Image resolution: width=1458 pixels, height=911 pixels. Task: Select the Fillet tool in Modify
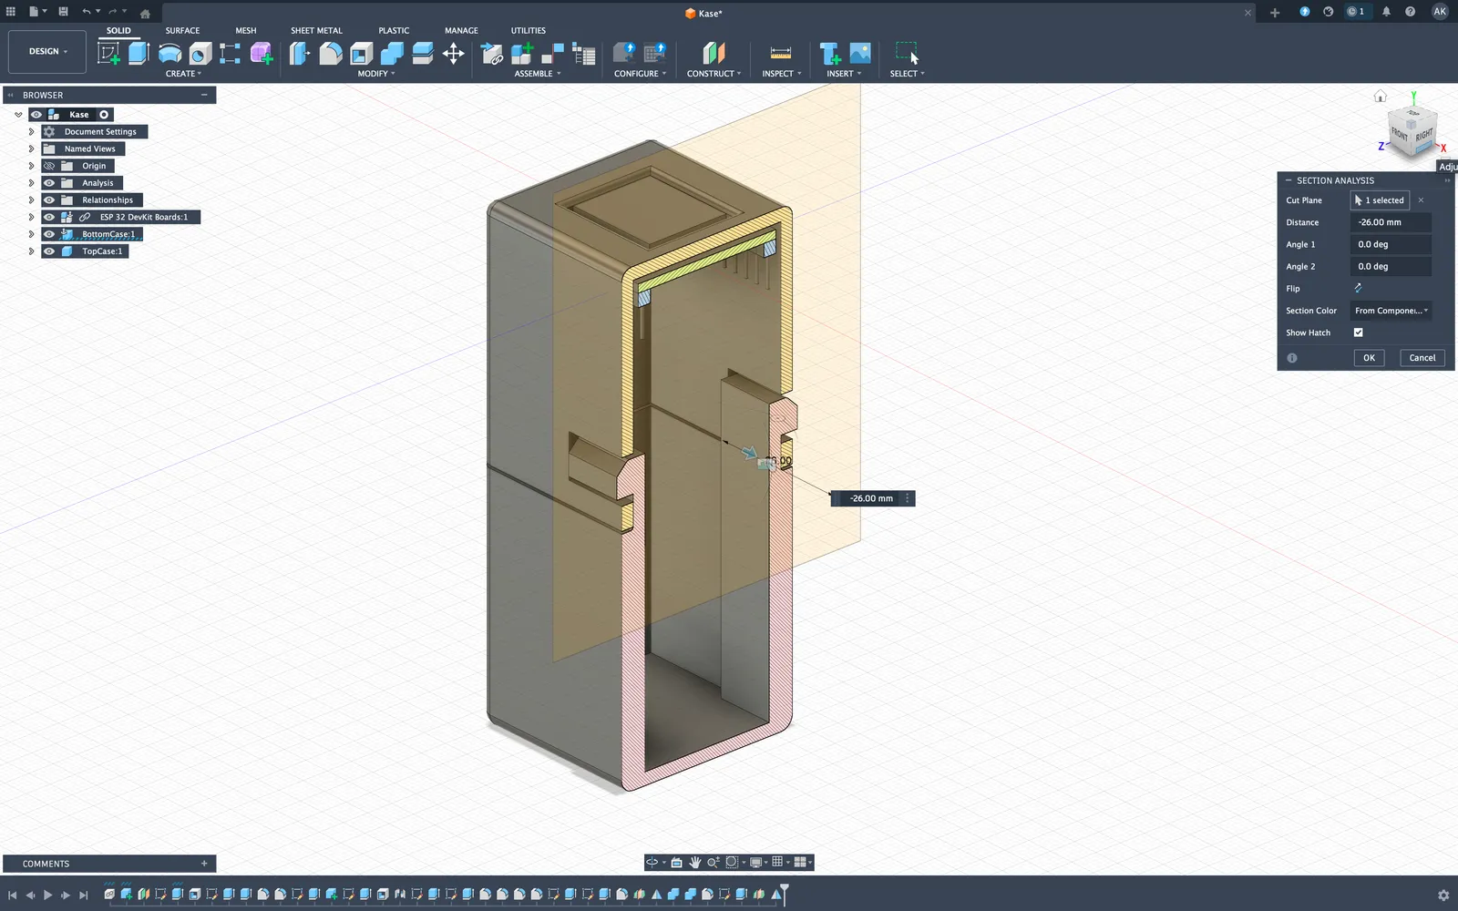pyautogui.click(x=331, y=52)
